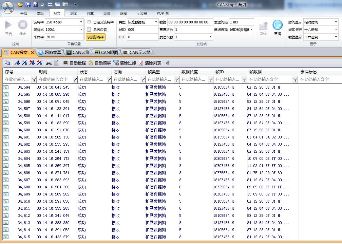This screenshot has width=342, height=244.
Task: Click the filter funnel for 帧类型 column
Action: [176, 80]
